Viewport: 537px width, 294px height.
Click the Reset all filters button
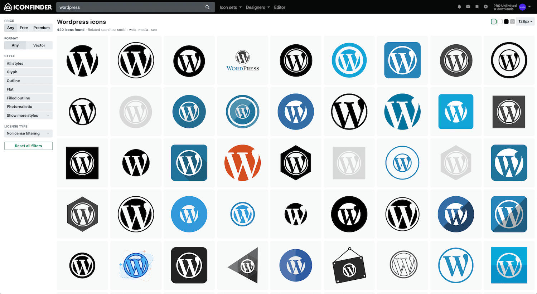28,146
